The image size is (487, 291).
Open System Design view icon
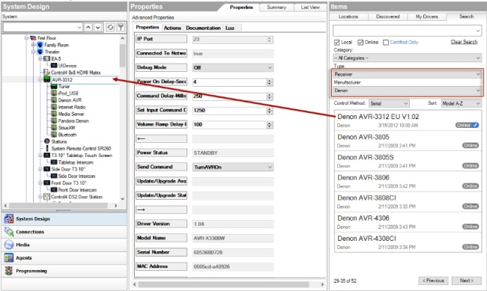(9, 218)
